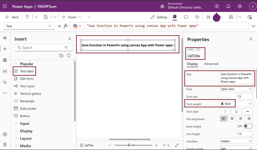
Task: Open the Tree view layers icon
Action: [x=5, y=38]
